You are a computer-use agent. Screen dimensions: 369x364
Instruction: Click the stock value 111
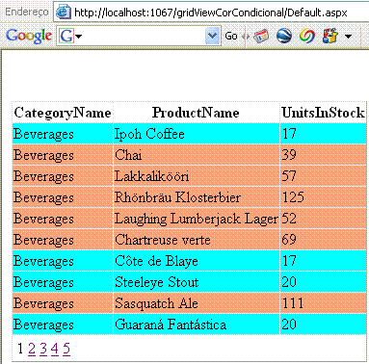[293, 303]
